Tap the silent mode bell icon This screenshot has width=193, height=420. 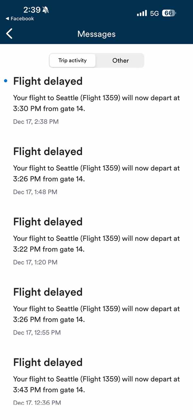coord(46,10)
